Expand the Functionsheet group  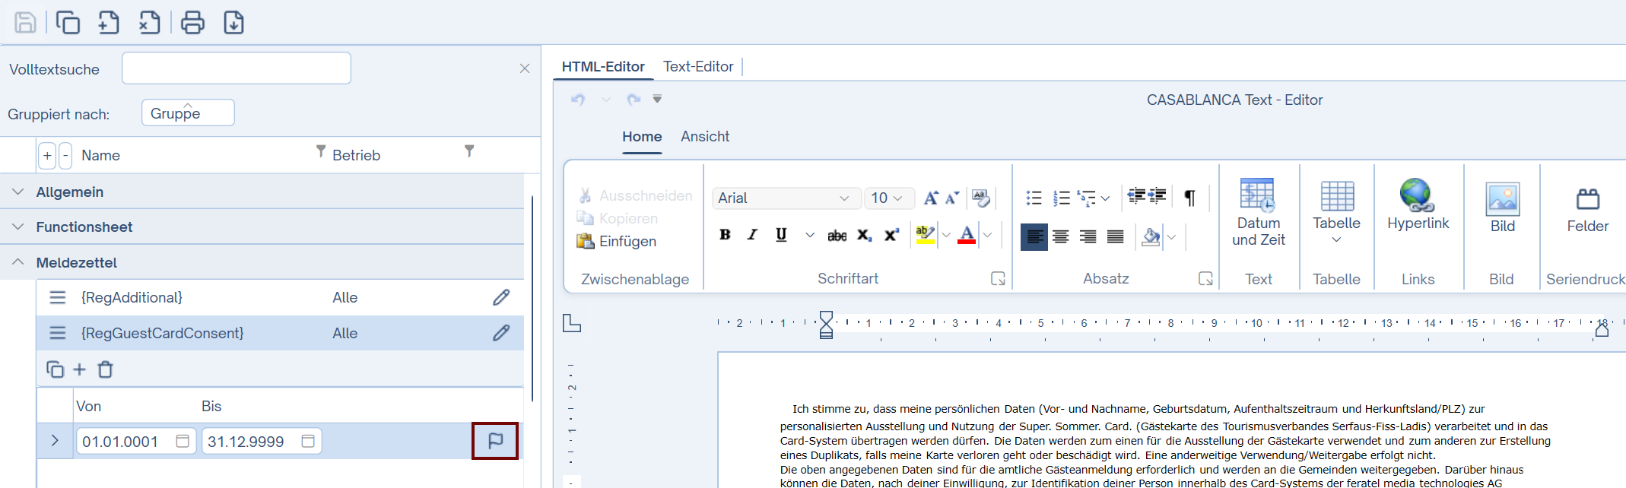(18, 227)
